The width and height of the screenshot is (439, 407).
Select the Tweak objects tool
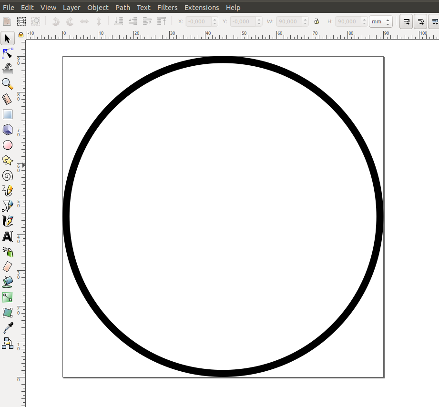pyautogui.click(x=8, y=69)
